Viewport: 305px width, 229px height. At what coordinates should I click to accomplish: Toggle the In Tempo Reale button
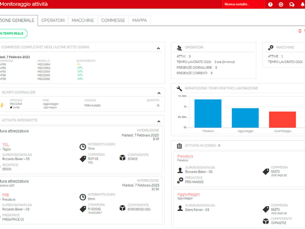tap(13, 34)
